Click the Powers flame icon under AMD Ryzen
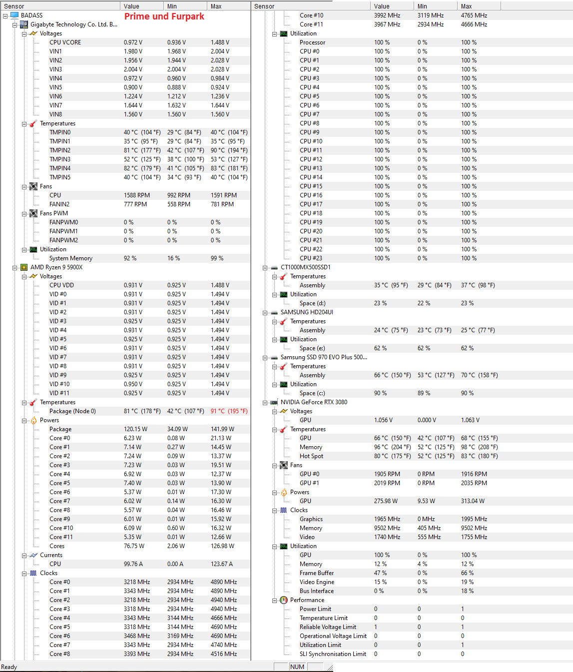This screenshot has height=672, width=573. click(33, 420)
